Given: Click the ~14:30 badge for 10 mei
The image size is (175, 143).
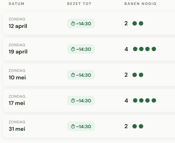Looking at the screenshot, I should (81, 75).
